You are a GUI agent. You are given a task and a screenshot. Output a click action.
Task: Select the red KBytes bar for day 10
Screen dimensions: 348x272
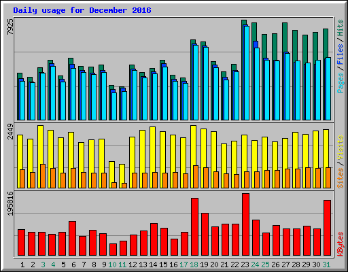(x=113, y=250)
